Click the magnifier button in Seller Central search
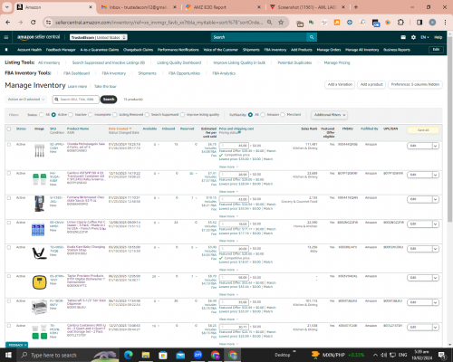Viewport: 453px width, 362px height. coord(312,37)
